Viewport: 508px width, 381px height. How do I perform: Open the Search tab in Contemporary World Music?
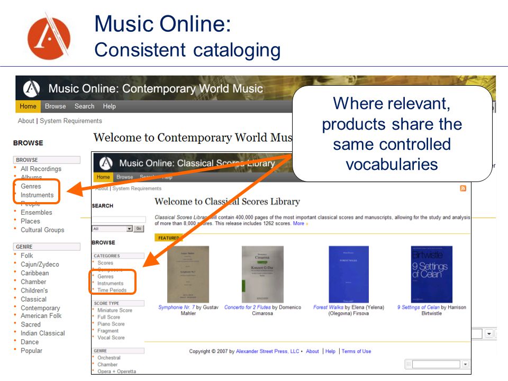click(x=84, y=106)
